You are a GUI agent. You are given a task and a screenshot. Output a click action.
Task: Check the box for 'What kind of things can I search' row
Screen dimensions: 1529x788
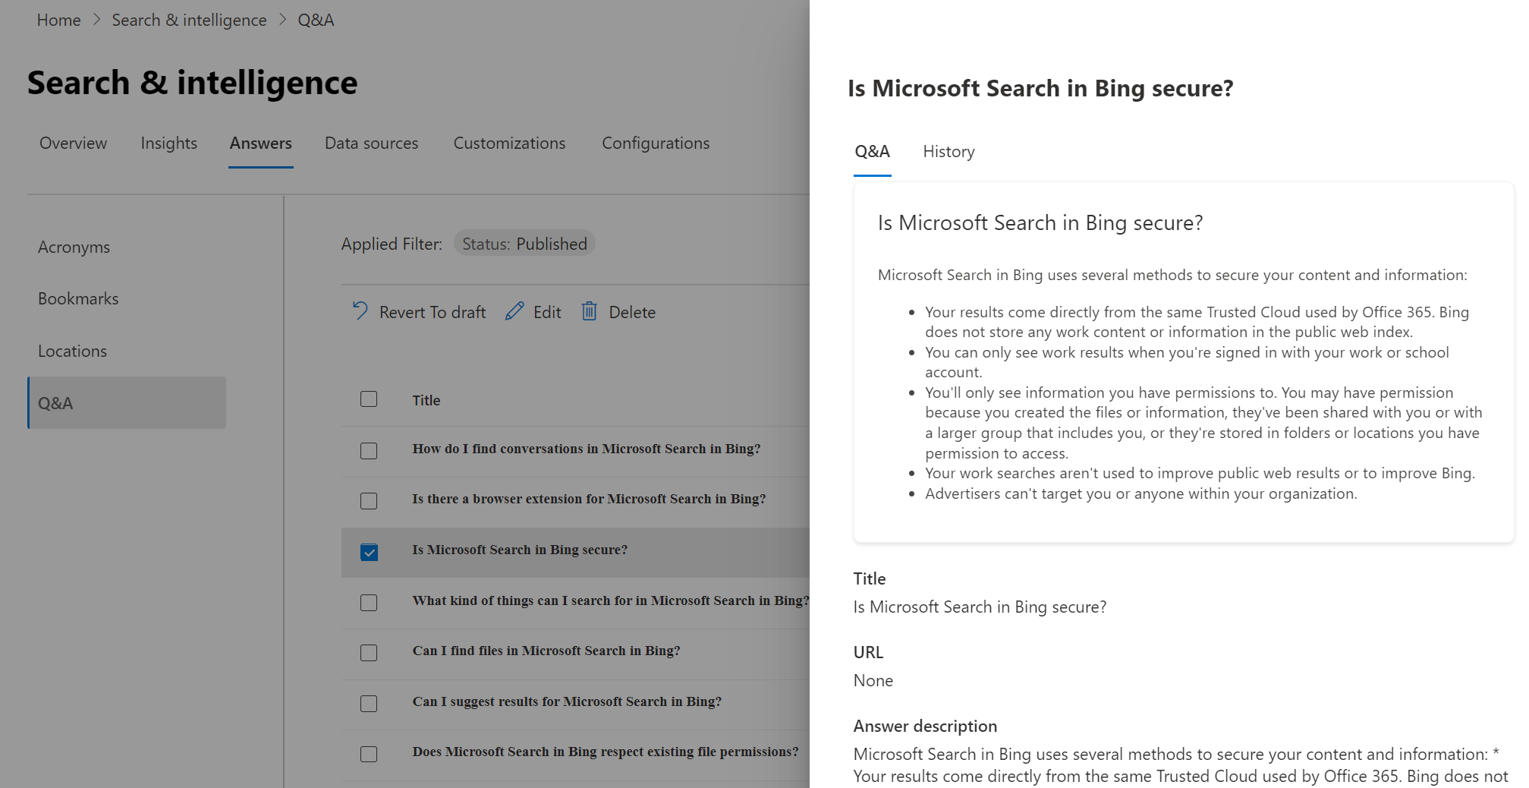(369, 603)
